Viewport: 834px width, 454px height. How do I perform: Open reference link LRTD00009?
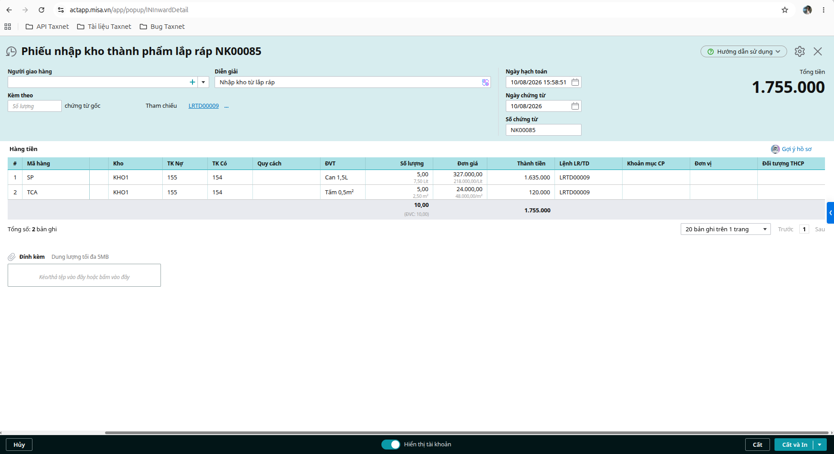click(203, 106)
